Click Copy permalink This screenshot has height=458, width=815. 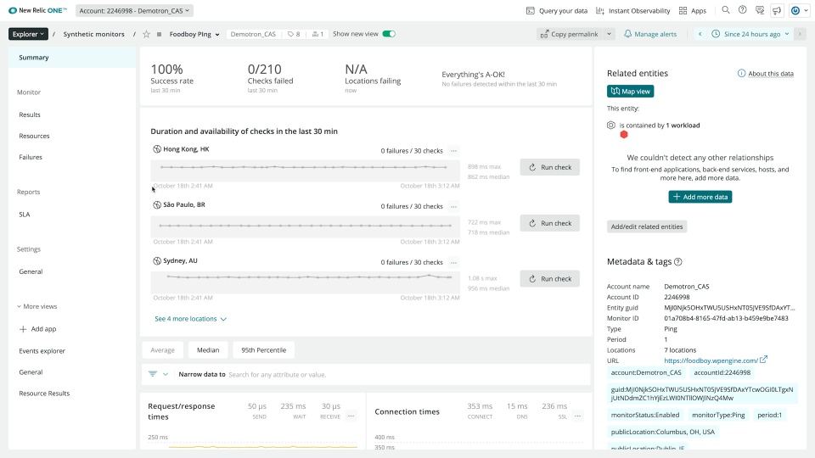point(569,34)
